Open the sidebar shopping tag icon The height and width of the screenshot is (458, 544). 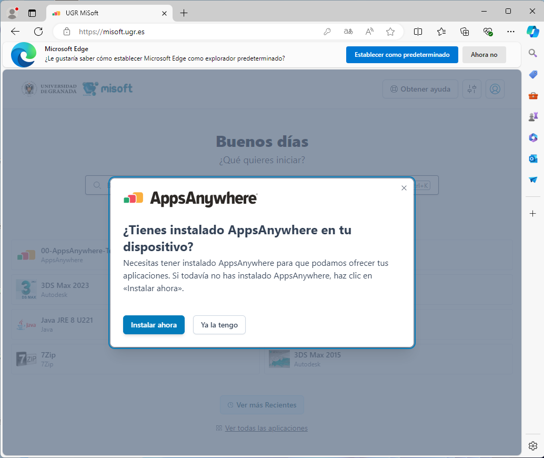pos(533,74)
